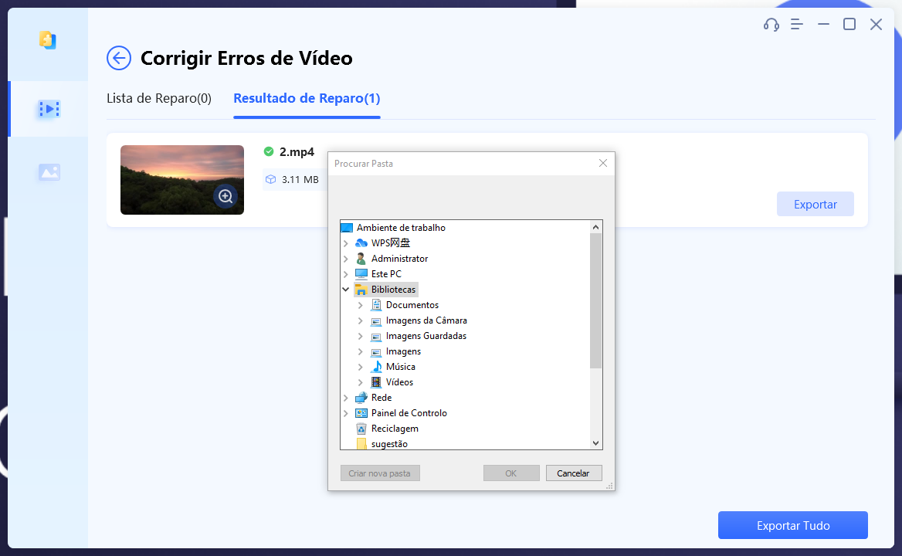The height and width of the screenshot is (556, 902).
Task: Select the Reciclagem label
Action: 395,429
